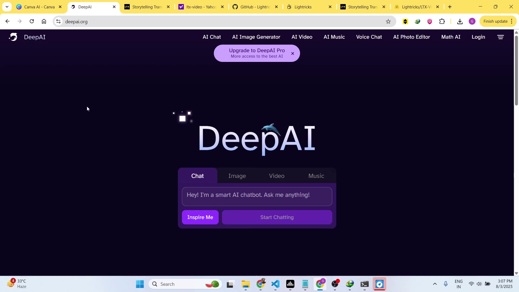Open Windows Start menu
Image resolution: width=519 pixels, height=292 pixels.
point(140,284)
